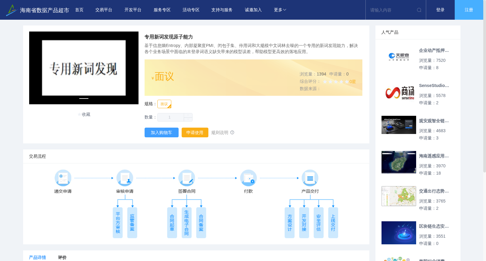486x261 pixels.
Task: Click the 安全评估 sub-step box
Action: (319, 223)
